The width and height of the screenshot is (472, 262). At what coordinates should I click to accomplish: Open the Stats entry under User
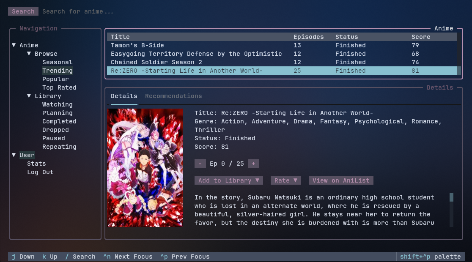point(36,164)
